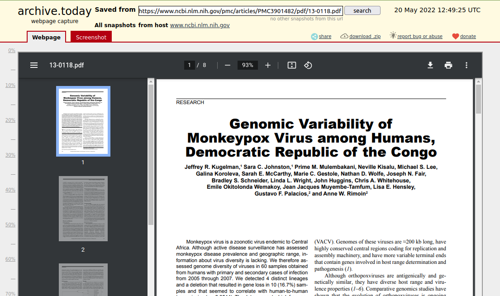Jump to the 10% position marker
The image size is (500, 296).
point(10,85)
